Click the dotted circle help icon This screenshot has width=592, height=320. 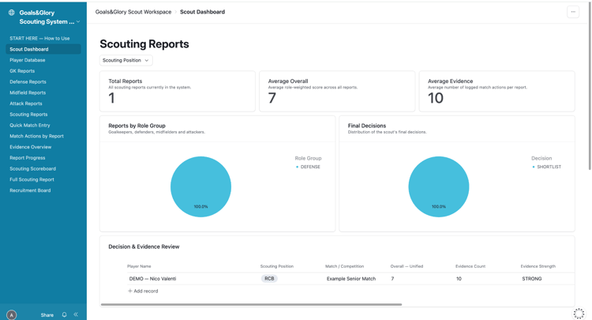click(x=579, y=313)
